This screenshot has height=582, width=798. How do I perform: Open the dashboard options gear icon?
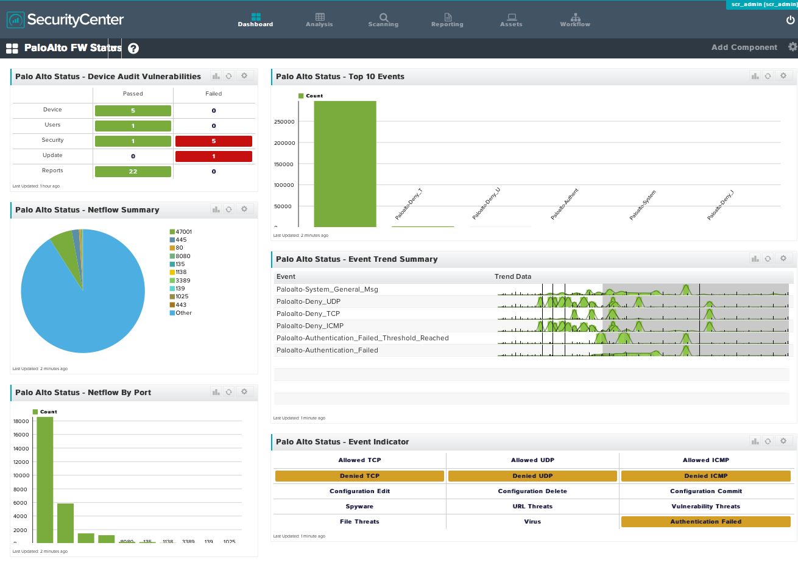(x=792, y=47)
